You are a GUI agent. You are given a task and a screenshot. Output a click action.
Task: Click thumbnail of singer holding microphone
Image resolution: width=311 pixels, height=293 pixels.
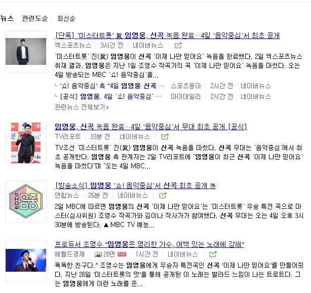click(x=26, y=261)
